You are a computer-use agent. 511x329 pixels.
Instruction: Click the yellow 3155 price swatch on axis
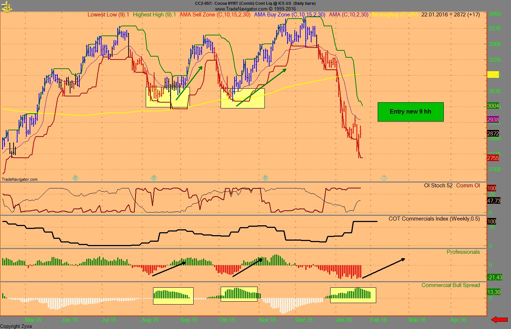pos(493,75)
